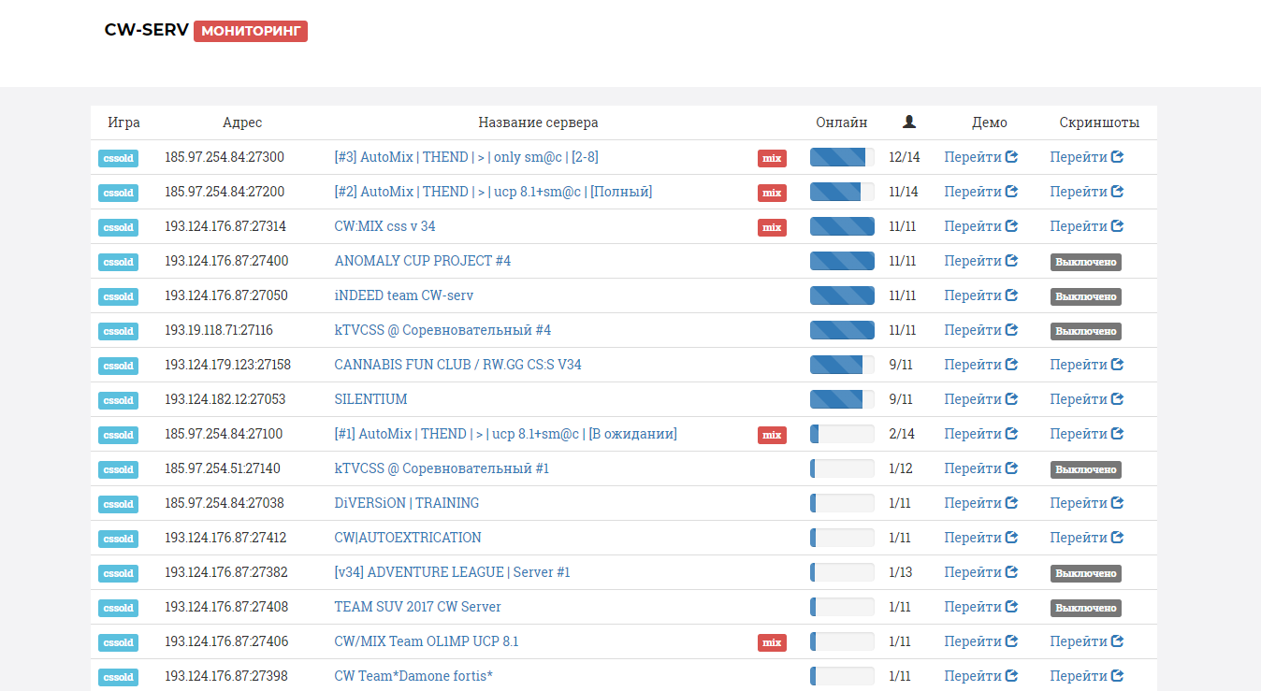Open server [#3] AutoMix | THEND only sm@c
1261x691 pixels.
[x=467, y=157]
